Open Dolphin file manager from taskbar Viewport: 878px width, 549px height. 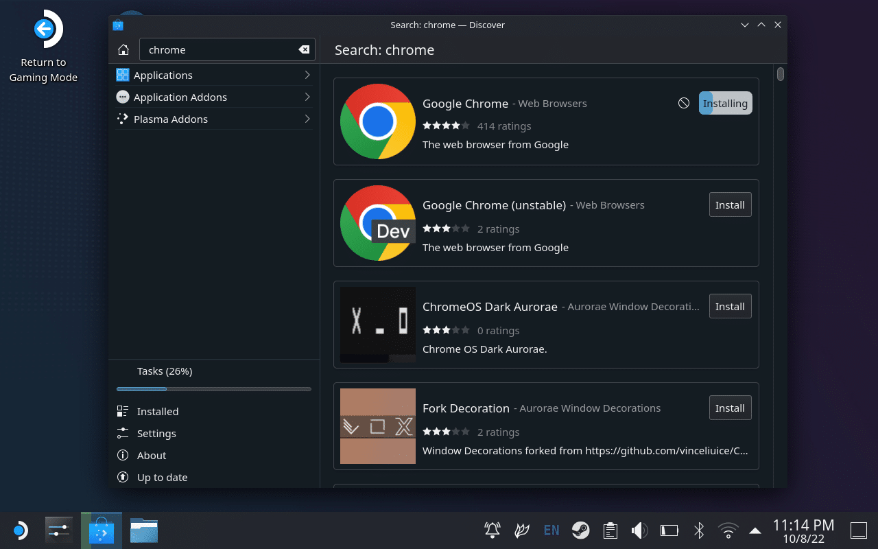pyautogui.click(x=144, y=530)
